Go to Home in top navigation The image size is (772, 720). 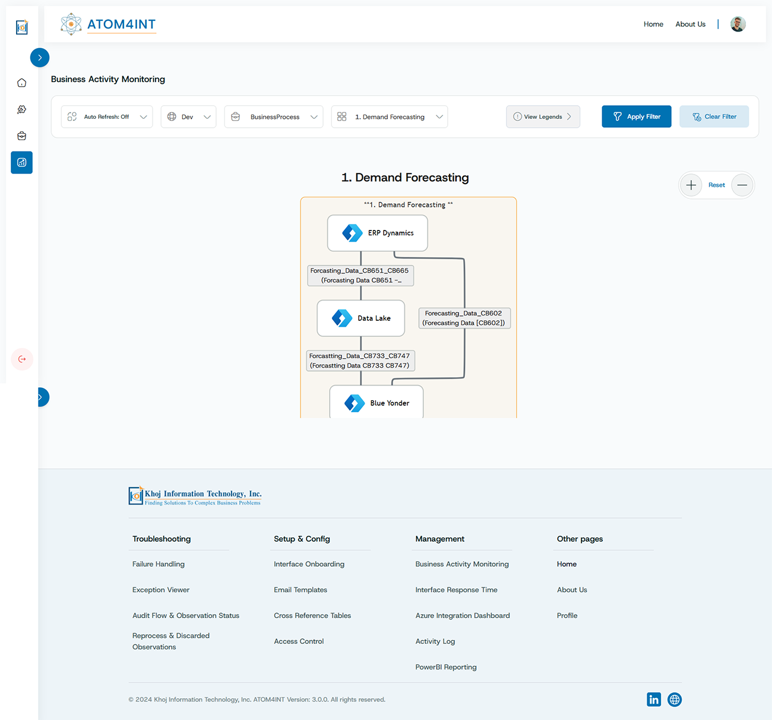coord(653,24)
